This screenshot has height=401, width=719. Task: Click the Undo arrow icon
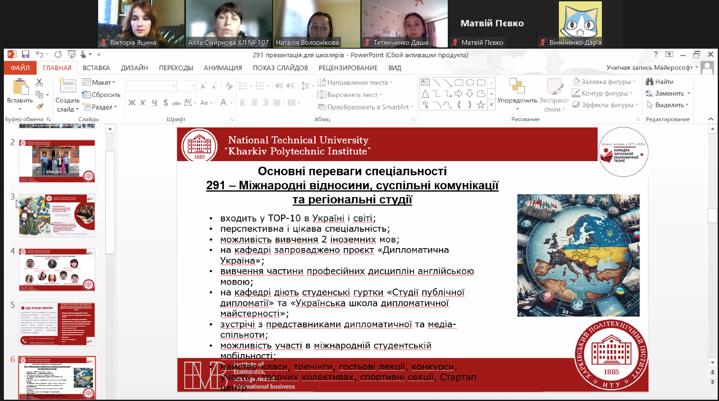pos(39,54)
